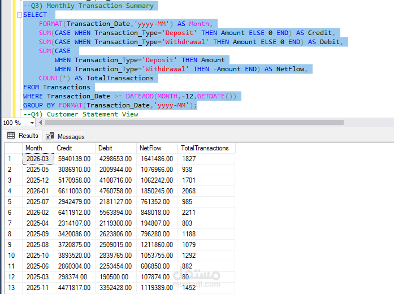Image resolution: width=394 pixels, height=294 pixels.
Task: Click the NetFlow cell 194807.00
Action: pos(157,223)
